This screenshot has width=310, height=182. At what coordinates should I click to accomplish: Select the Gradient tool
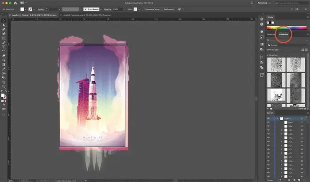[x=4, y=64]
